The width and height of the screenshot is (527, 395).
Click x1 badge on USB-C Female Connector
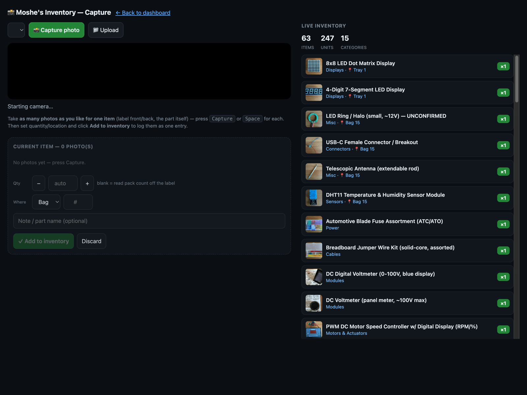coord(503,145)
